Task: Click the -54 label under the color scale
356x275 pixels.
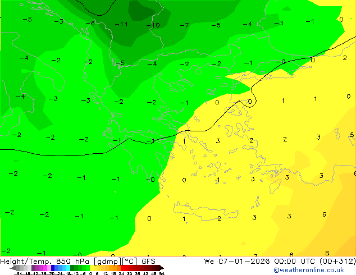Action: point(18,273)
